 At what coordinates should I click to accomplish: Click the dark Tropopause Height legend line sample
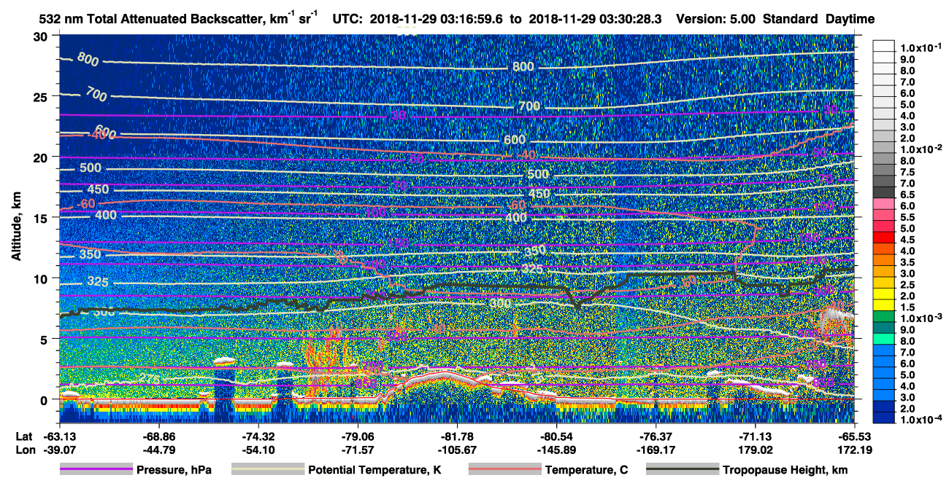coord(683,469)
